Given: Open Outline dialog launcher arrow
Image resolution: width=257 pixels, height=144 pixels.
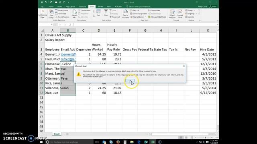Looking at the screenshot, I should [x=200, y=20].
